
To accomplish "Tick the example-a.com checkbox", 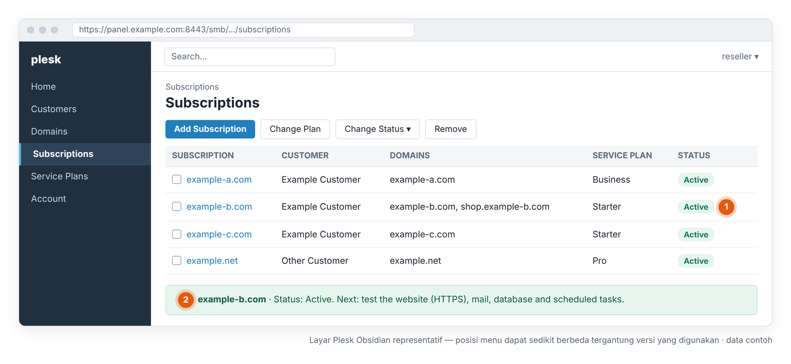I will click(176, 180).
